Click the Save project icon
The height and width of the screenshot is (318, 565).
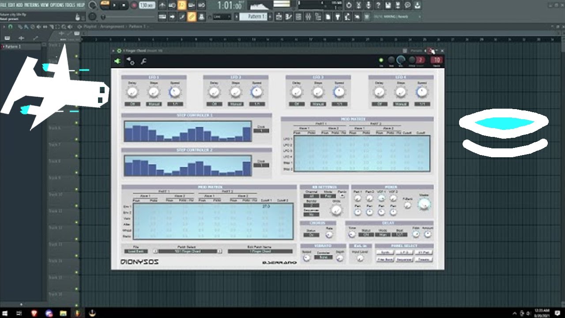coord(388,6)
